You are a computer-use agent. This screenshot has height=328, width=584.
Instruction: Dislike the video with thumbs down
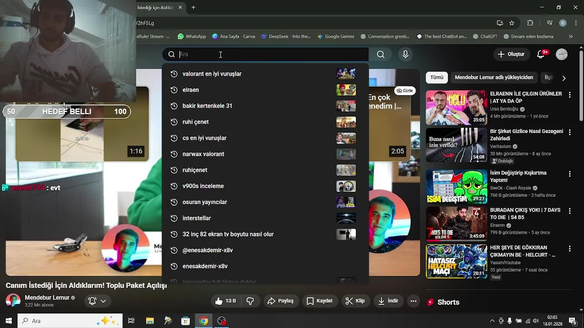[x=250, y=301]
